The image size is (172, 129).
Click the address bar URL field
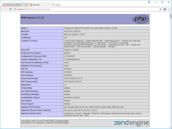(87, 9)
